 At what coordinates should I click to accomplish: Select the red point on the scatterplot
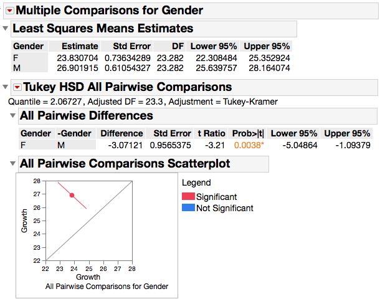(72, 196)
